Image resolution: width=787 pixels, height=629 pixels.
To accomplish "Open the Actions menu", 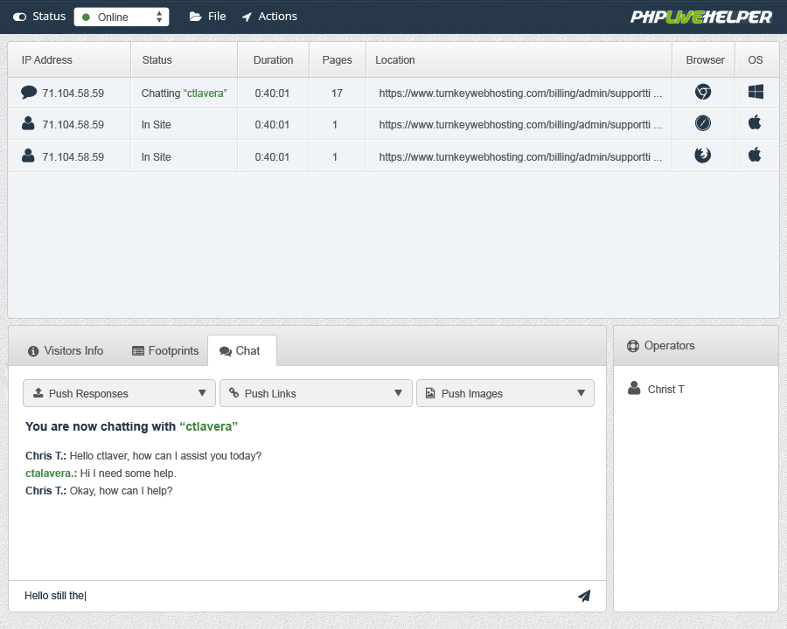I will pos(269,17).
